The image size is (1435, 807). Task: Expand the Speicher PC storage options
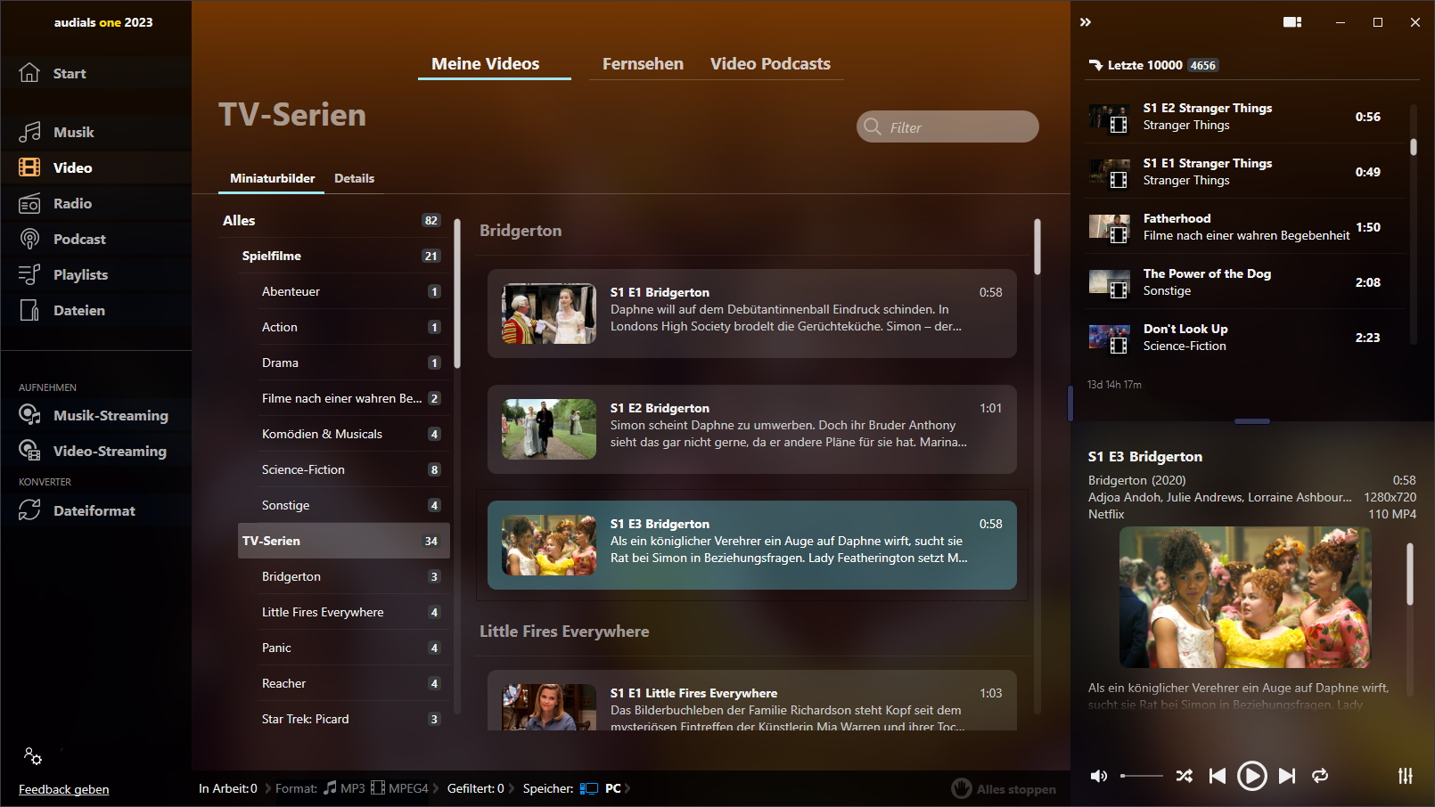coord(627,788)
